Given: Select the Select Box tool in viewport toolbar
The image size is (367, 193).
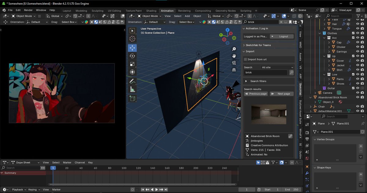Looking at the screenshot, I should 132,31.
